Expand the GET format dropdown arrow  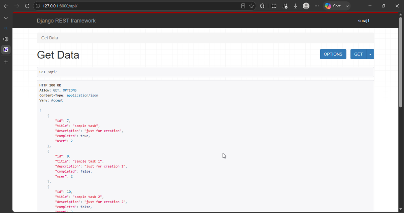coord(370,54)
